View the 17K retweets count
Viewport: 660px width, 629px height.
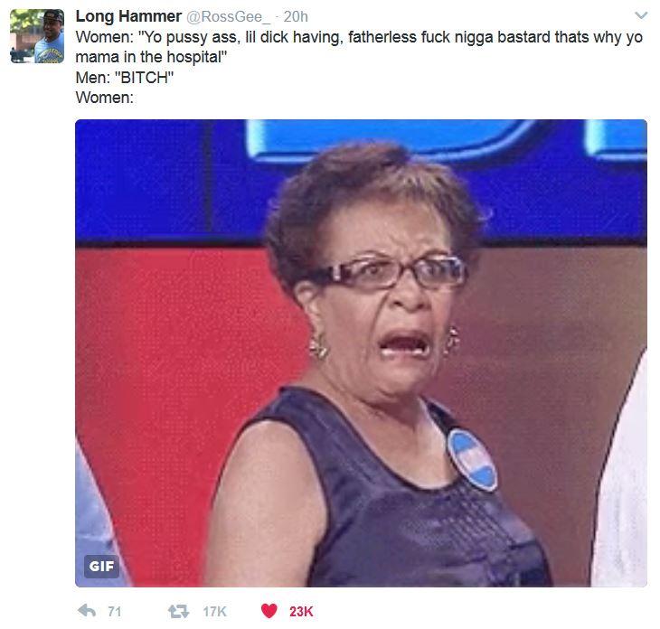click(214, 611)
